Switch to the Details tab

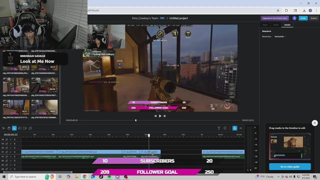(x=287, y=25)
